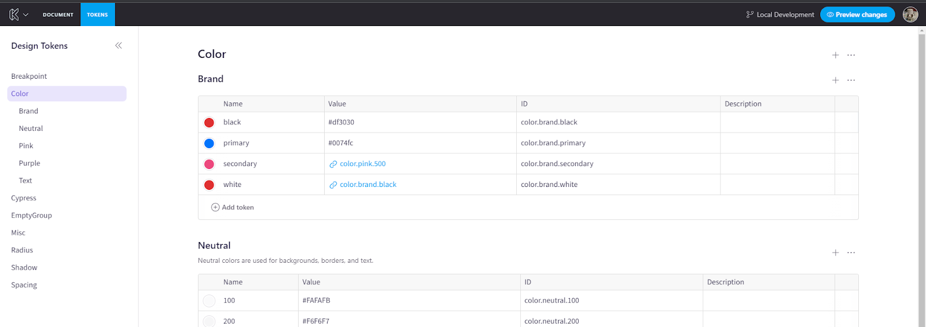Screen dimensions: 926x327
Task: Click Add token in Brand table
Action: pyautogui.click(x=233, y=207)
